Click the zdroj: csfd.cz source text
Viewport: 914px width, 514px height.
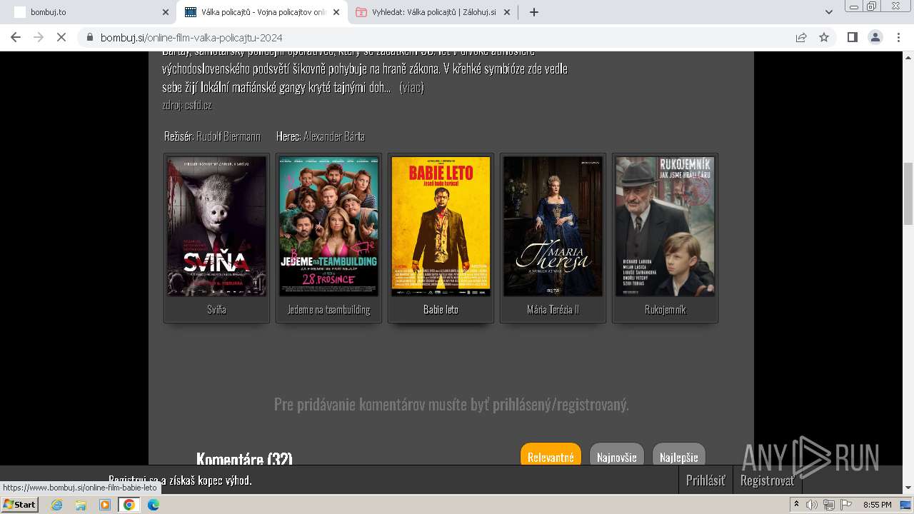pyautogui.click(x=187, y=105)
